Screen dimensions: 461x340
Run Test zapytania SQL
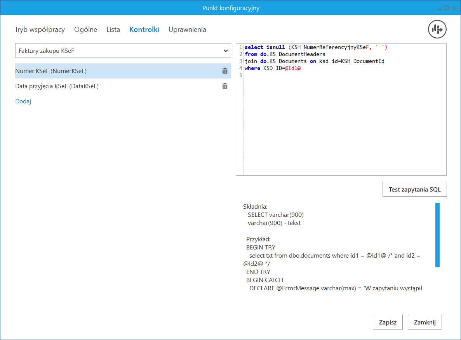pos(414,190)
